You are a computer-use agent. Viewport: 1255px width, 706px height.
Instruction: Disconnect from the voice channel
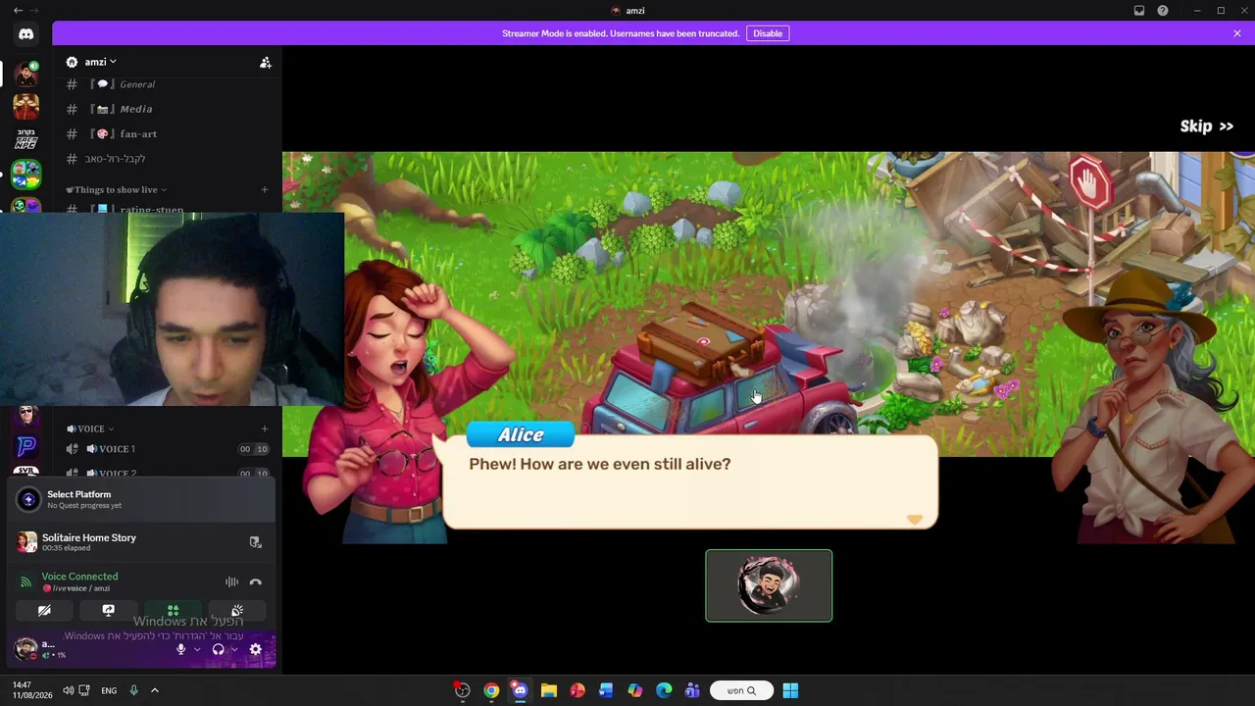(255, 582)
